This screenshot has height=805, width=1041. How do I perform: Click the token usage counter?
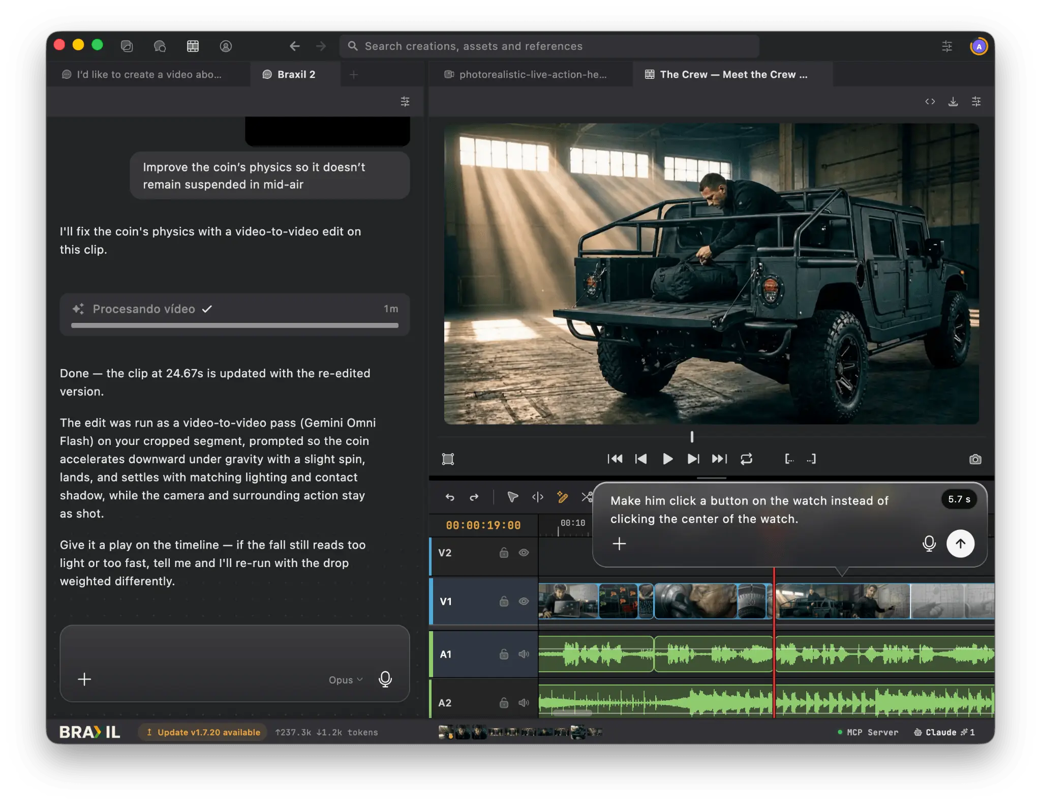[x=327, y=732]
